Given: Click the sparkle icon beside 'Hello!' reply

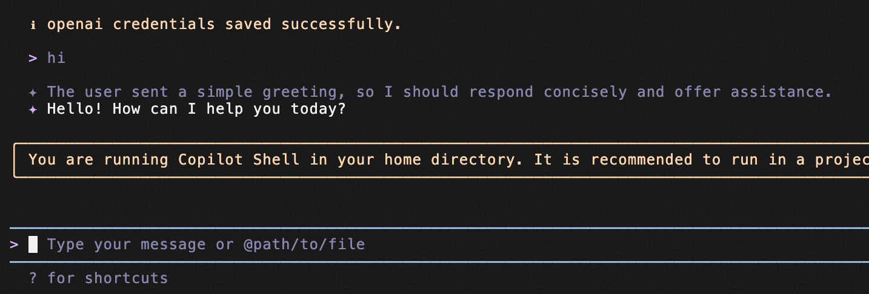Looking at the screenshot, I should tap(33, 111).
